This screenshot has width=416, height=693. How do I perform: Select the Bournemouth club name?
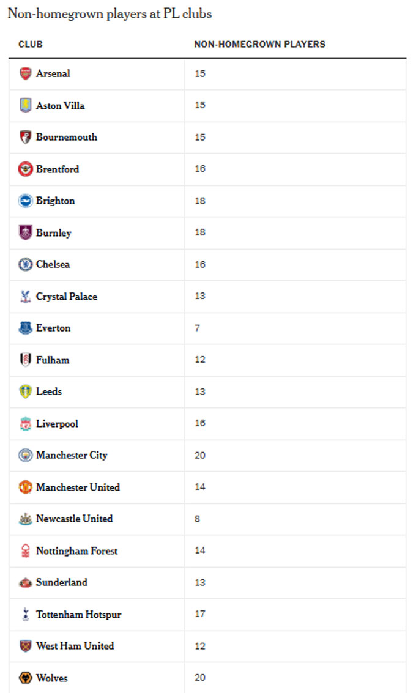tap(67, 137)
